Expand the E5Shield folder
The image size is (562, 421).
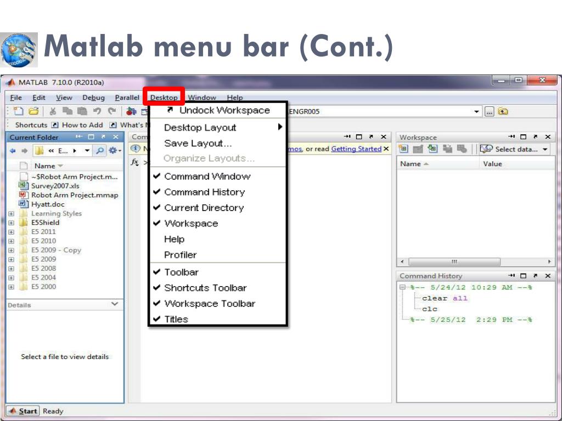(x=11, y=223)
